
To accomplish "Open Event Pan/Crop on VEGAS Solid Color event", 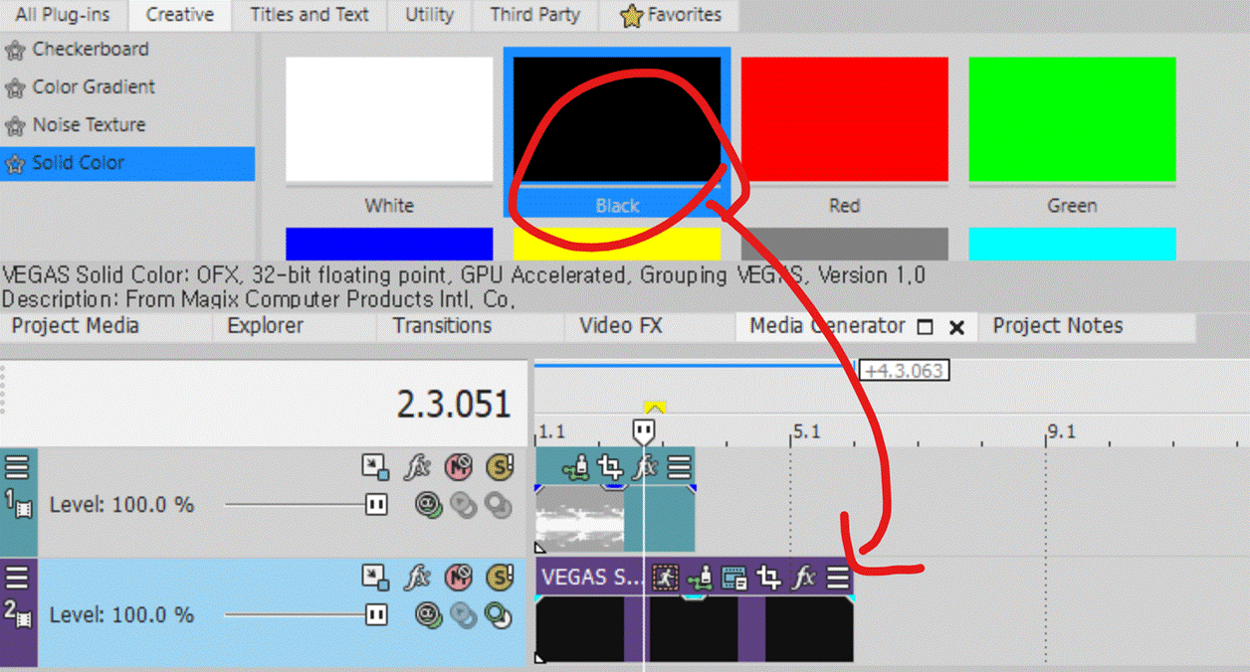I will pos(768,578).
